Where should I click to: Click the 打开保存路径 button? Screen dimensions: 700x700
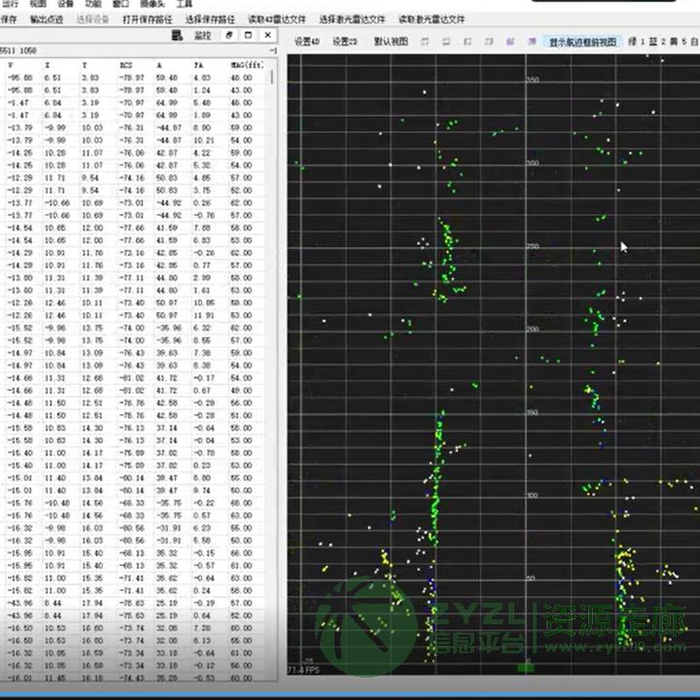(146, 19)
